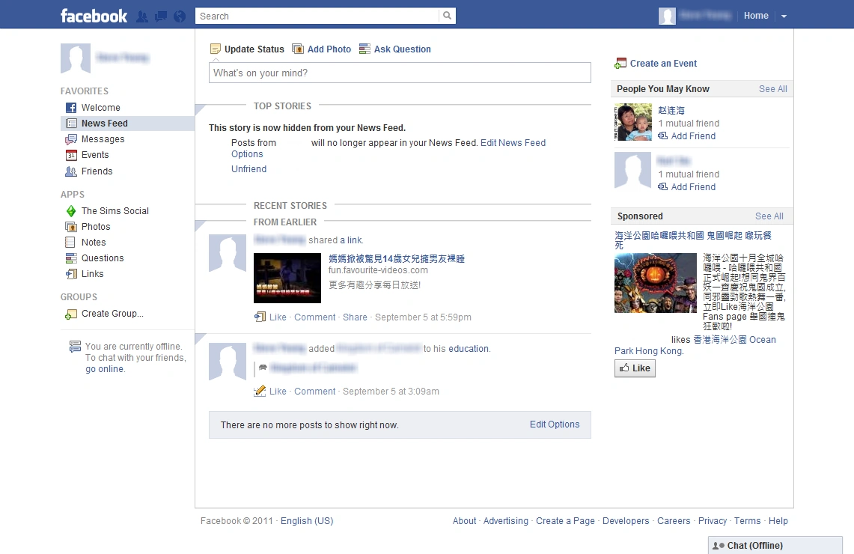Screen dimensions: 854x554
Task: Open News Feed in Favorites
Action: [127, 124]
